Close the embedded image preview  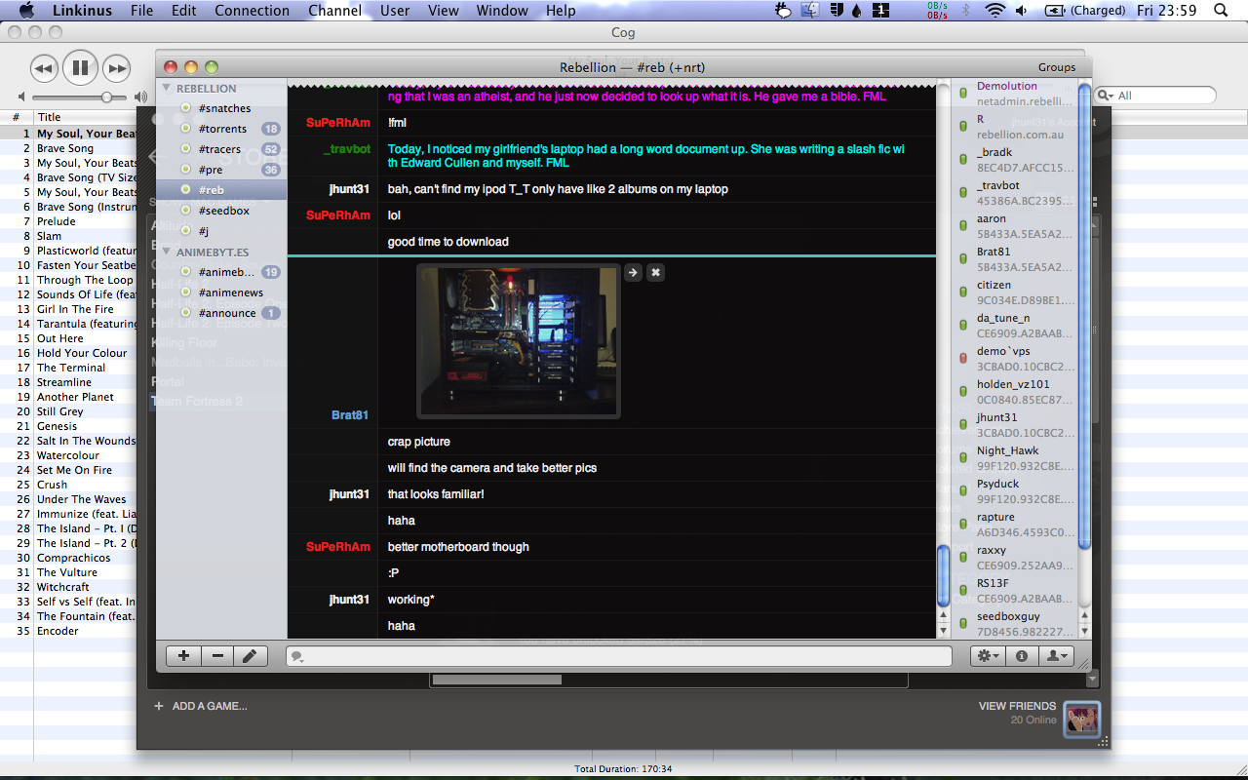pos(656,272)
